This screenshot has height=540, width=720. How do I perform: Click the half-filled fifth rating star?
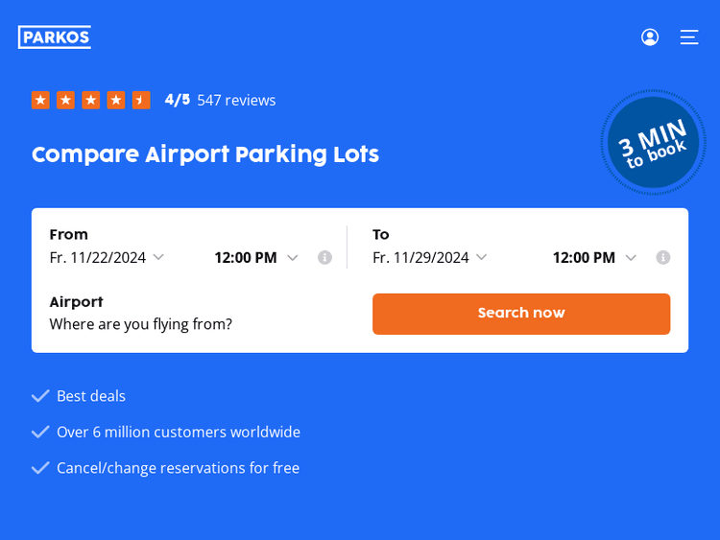click(x=141, y=100)
